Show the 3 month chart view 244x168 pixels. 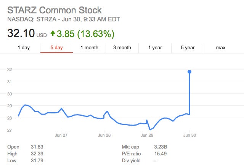[x=122, y=48]
